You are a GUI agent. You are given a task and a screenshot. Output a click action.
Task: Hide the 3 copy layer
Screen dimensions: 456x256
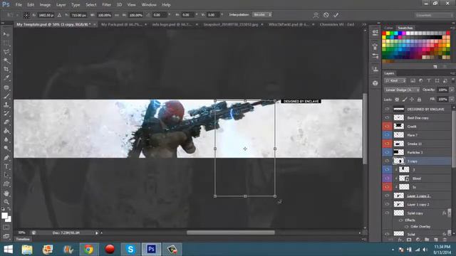(387, 161)
